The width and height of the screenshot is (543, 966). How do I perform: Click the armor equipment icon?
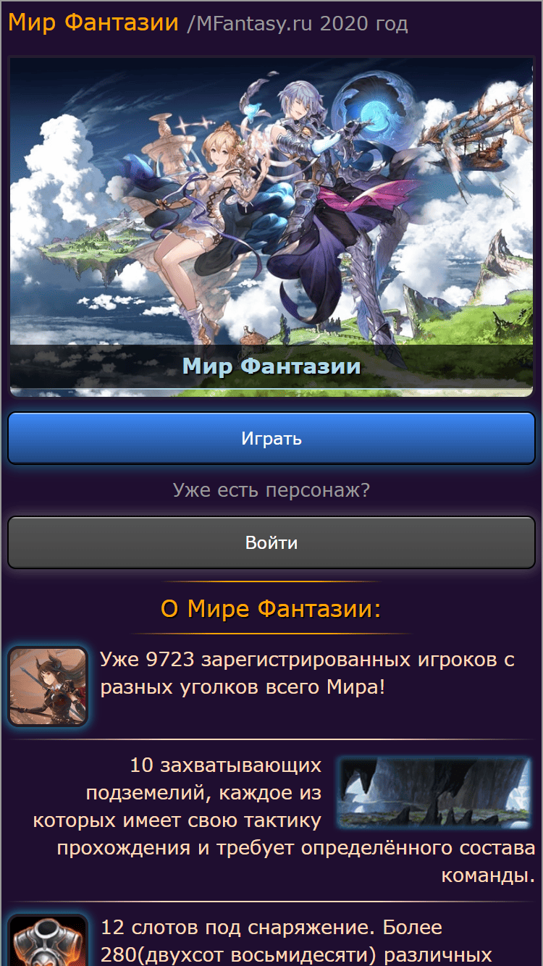(48, 941)
